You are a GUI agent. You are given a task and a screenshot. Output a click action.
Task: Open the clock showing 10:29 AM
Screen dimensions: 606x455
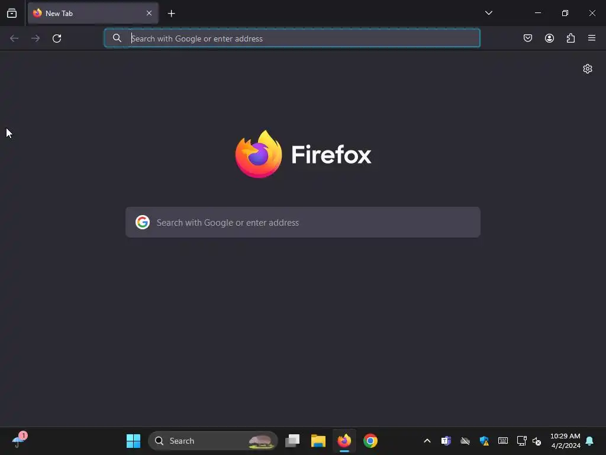tap(565, 441)
